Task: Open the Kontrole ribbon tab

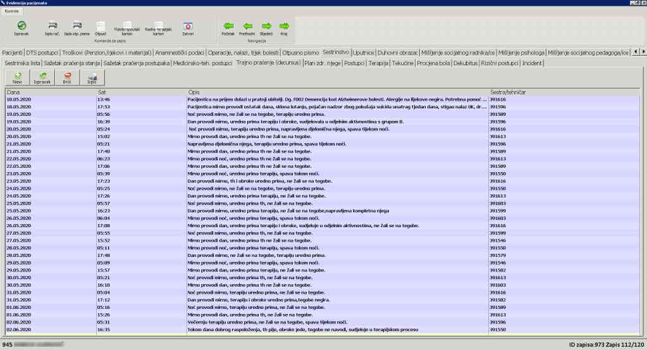Action: point(13,11)
